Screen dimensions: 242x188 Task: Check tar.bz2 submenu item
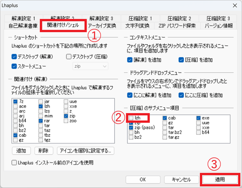click(165, 132)
